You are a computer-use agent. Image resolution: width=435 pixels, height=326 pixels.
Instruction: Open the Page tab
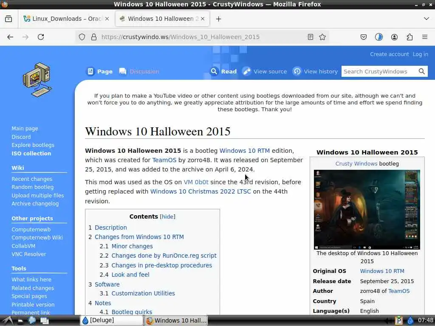(x=99, y=71)
